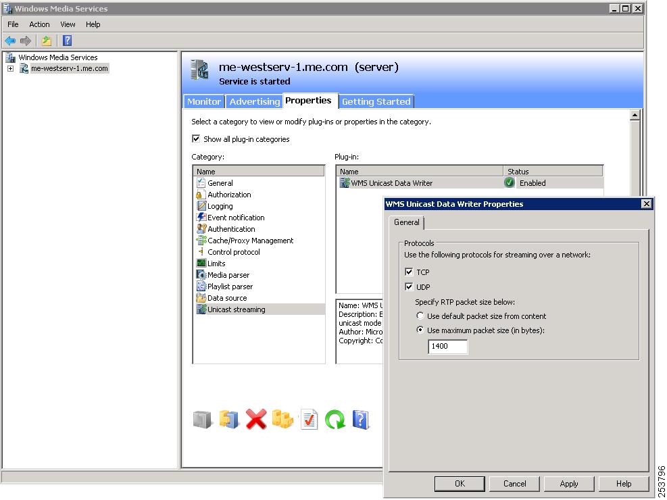This screenshot has height=500, width=667.
Task: Click the gray disable plug-in cube icon
Action: (x=203, y=420)
